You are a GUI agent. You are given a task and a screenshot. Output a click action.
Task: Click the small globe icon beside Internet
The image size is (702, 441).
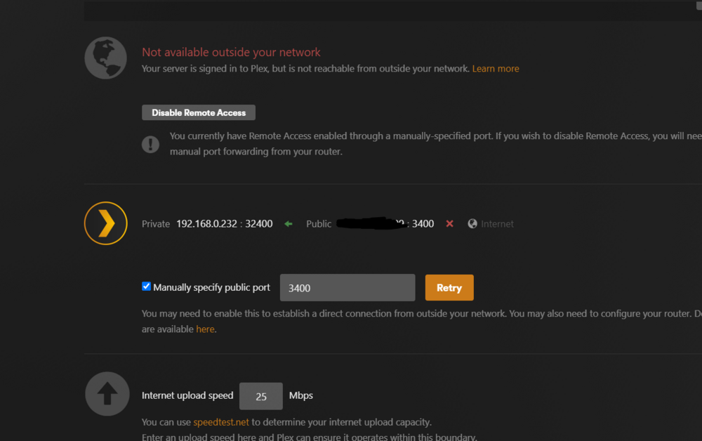(x=472, y=223)
